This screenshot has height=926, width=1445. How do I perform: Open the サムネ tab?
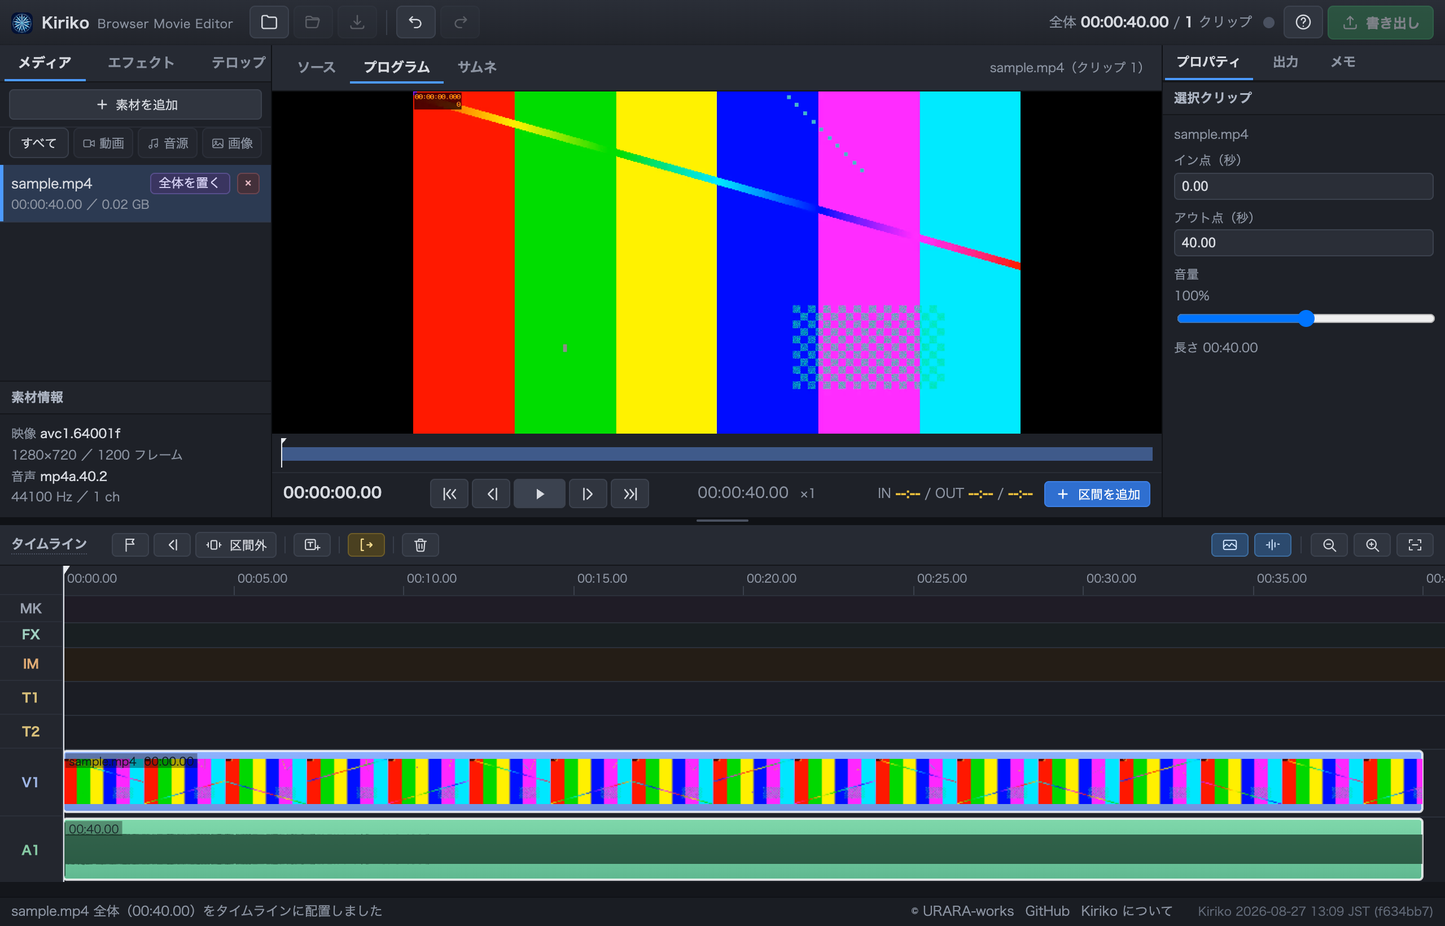(x=476, y=67)
